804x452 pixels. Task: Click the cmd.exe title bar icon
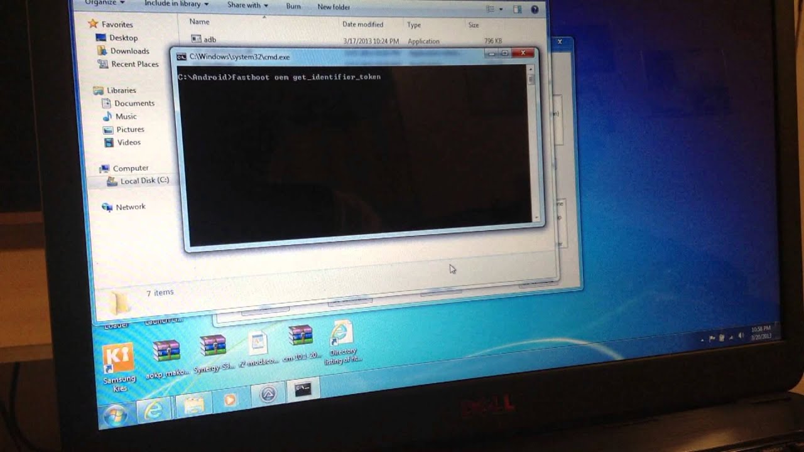point(181,56)
